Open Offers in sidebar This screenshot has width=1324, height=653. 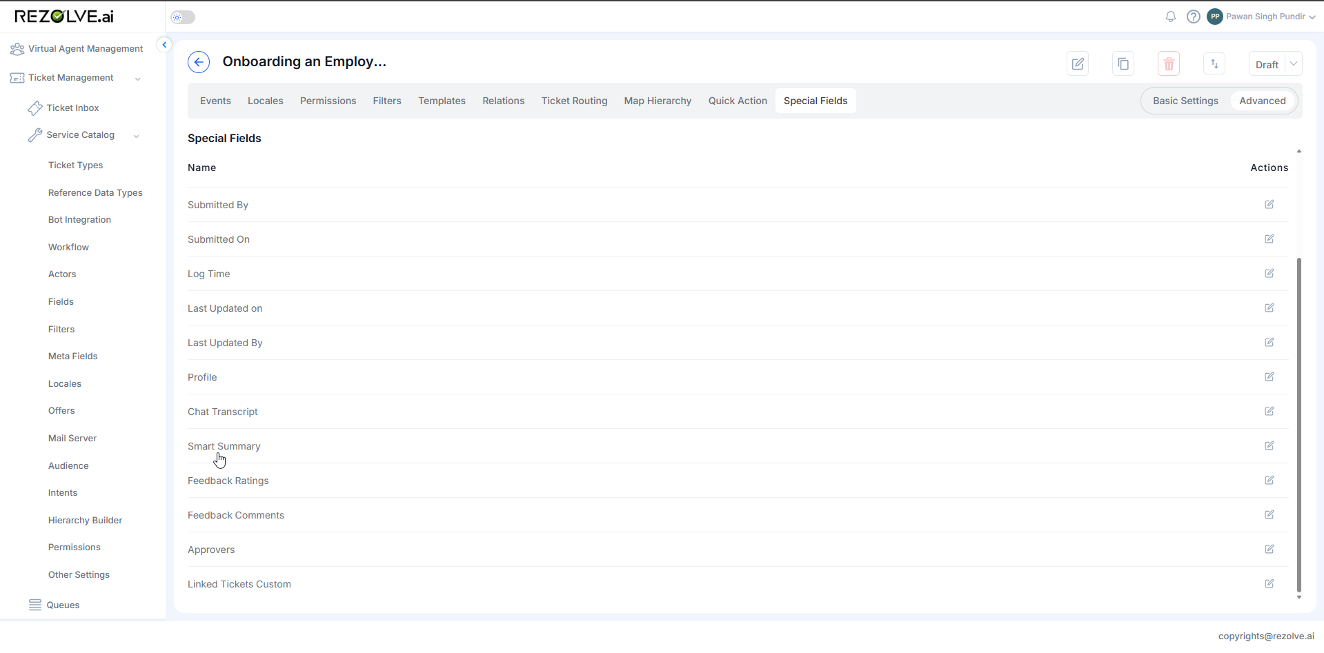click(61, 411)
